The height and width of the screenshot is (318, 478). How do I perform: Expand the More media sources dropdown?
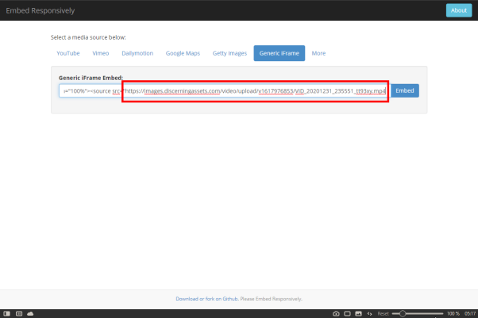(x=318, y=53)
